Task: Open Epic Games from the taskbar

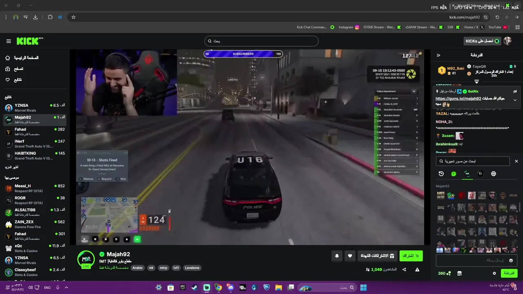Action: click(183, 287)
